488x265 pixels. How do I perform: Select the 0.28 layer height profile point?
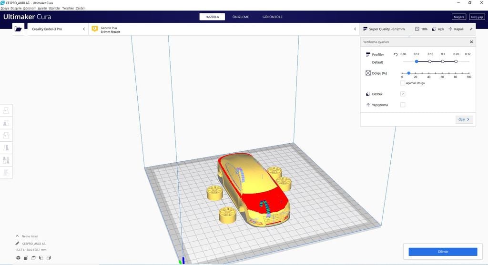[x=456, y=61]
